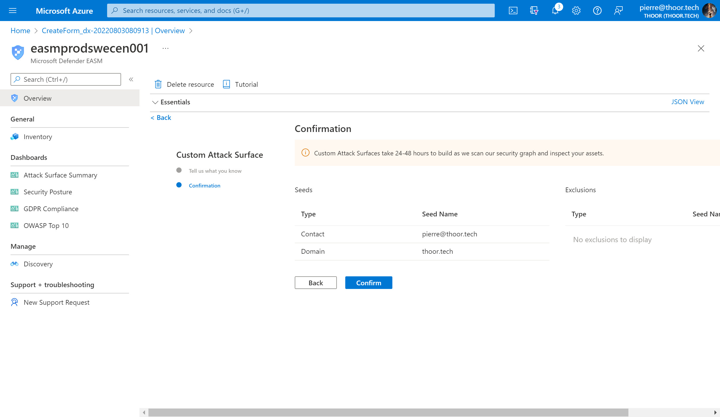This screenshot has height=417, width=720.
Task: Select the pierre@thoor.tech seed cell
Action: 449,234
